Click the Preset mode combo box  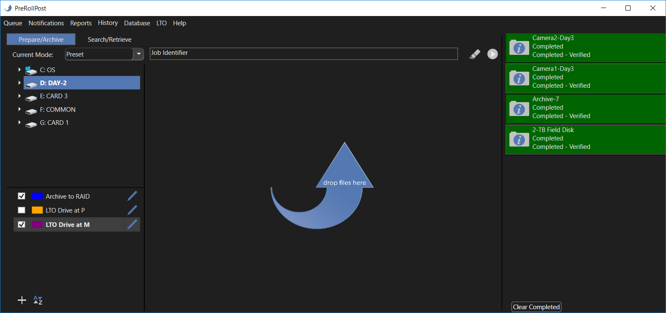click(104, 54)
